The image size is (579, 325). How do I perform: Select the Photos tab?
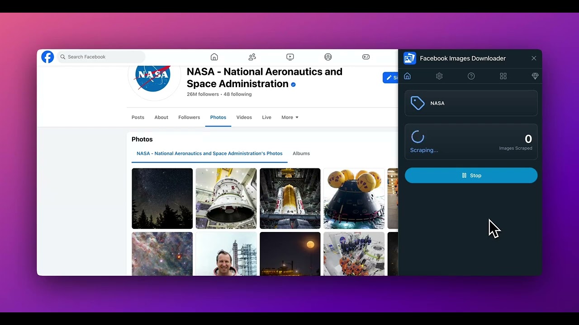(218, 117)
